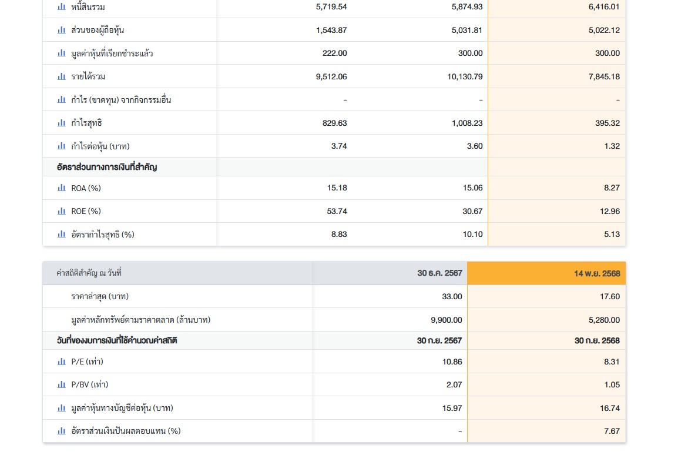Click the รายได้รวม label
Viewport: 678px width, 455px height.
(88, 76)
